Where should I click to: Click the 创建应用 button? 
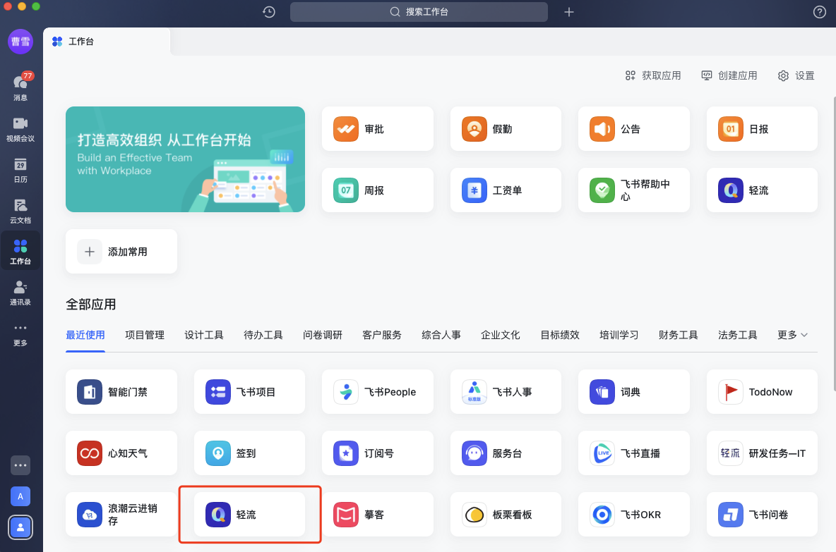coord(729,75)
